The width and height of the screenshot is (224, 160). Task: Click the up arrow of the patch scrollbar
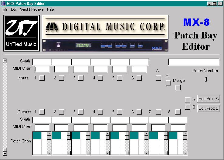click(5, 61)
